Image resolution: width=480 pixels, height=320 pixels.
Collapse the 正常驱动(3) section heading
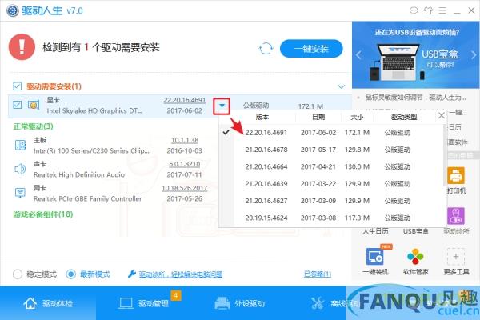[33, 126]
